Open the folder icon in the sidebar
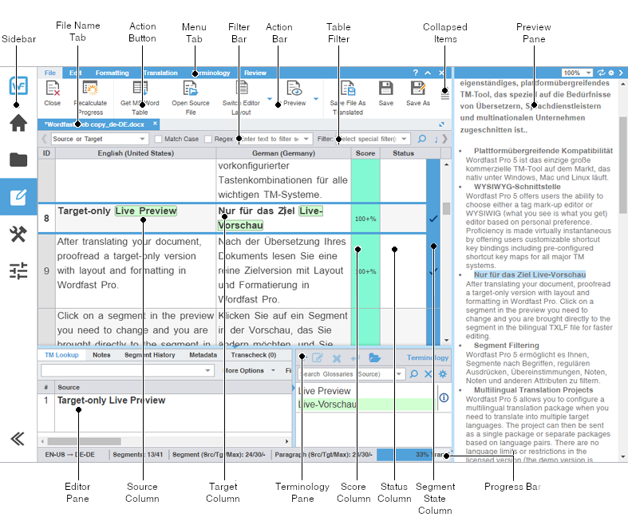 [18, 160]
